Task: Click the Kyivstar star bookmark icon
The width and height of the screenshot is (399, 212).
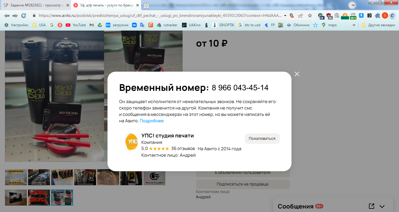Action: pos(315,25)
